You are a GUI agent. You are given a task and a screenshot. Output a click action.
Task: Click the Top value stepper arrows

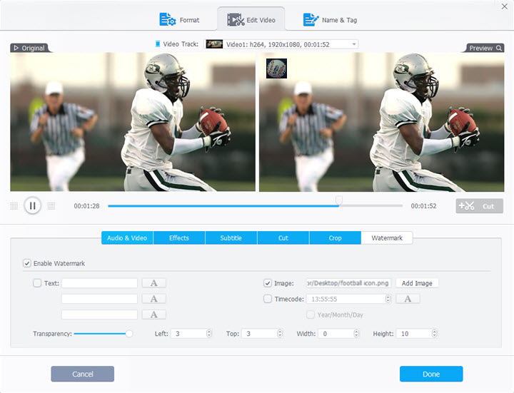coord(280,334)
